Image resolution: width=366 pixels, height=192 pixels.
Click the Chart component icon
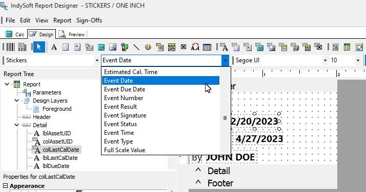(148, 47)
